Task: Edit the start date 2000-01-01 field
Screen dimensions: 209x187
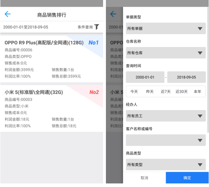Action: (x=145, y=77)
